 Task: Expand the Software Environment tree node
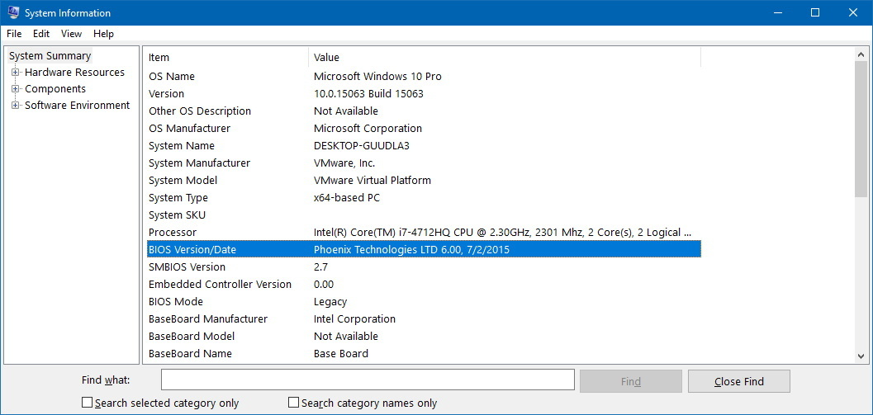[x=15, y=105]
